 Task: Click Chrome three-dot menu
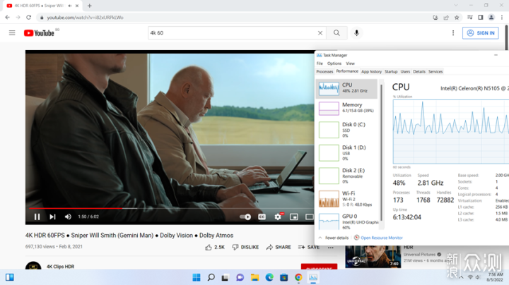point(502,18)
